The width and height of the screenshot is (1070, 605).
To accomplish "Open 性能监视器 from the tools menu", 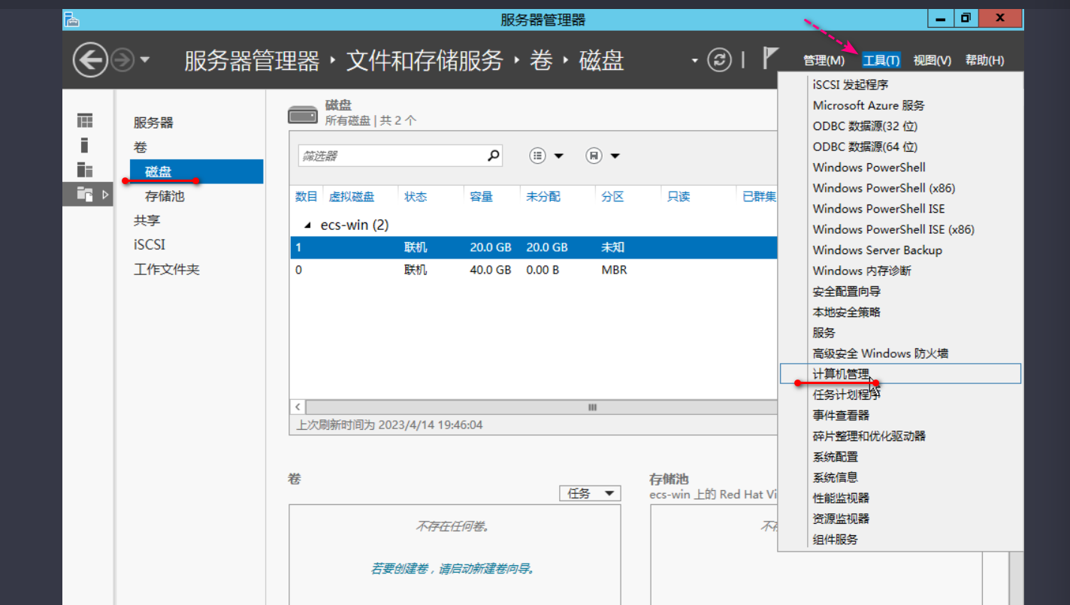I will (x=841, y=498).
